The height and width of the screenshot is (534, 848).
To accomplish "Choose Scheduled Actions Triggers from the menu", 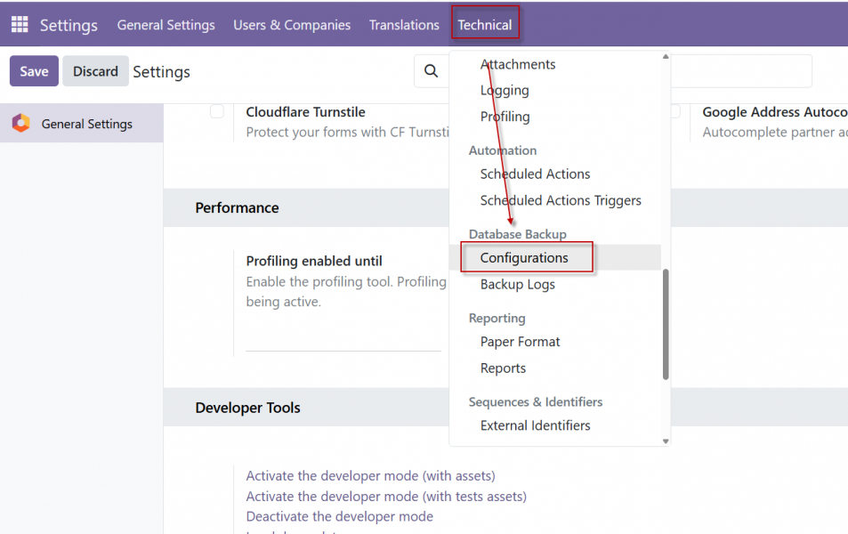I will coord(561,200).
